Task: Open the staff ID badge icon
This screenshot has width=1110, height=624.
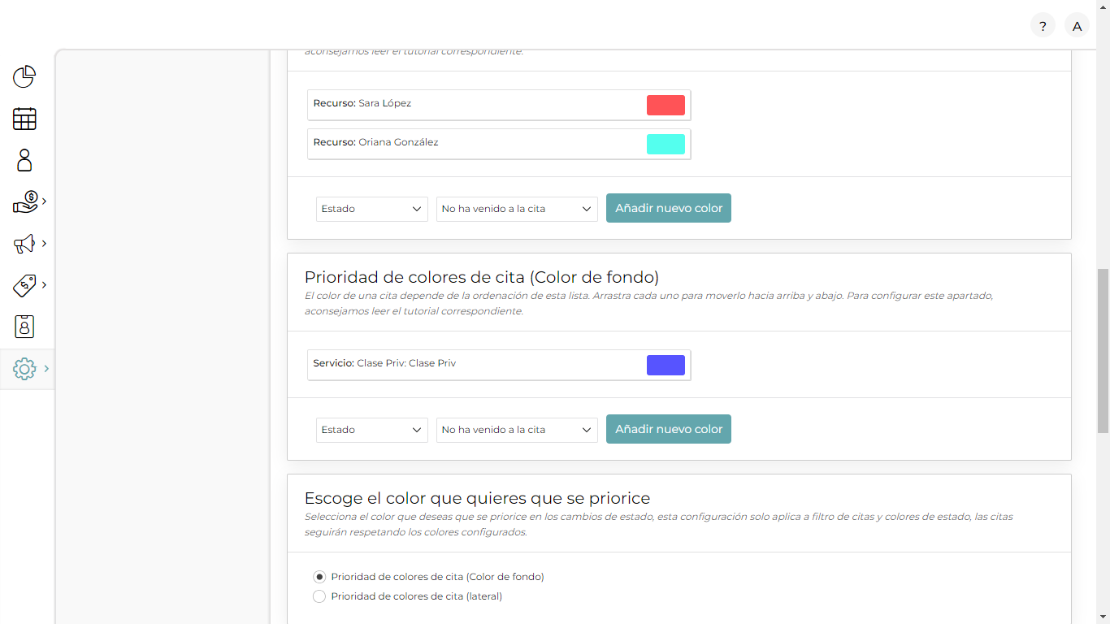Action: (24, 327)
